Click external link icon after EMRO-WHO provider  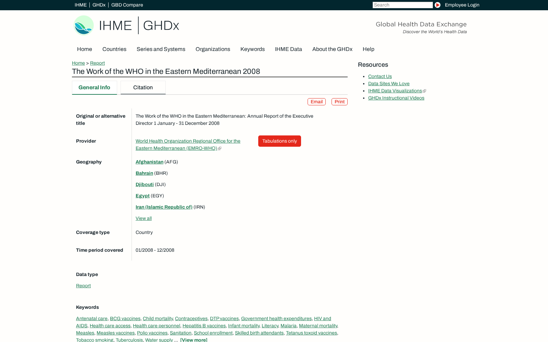coord(220,148)
